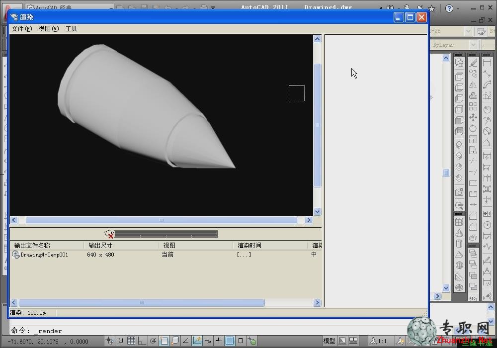497x348 pixels.
Task: Select the Aligned dimension tool
Action: pyautogui.click(x=487, y=74)
